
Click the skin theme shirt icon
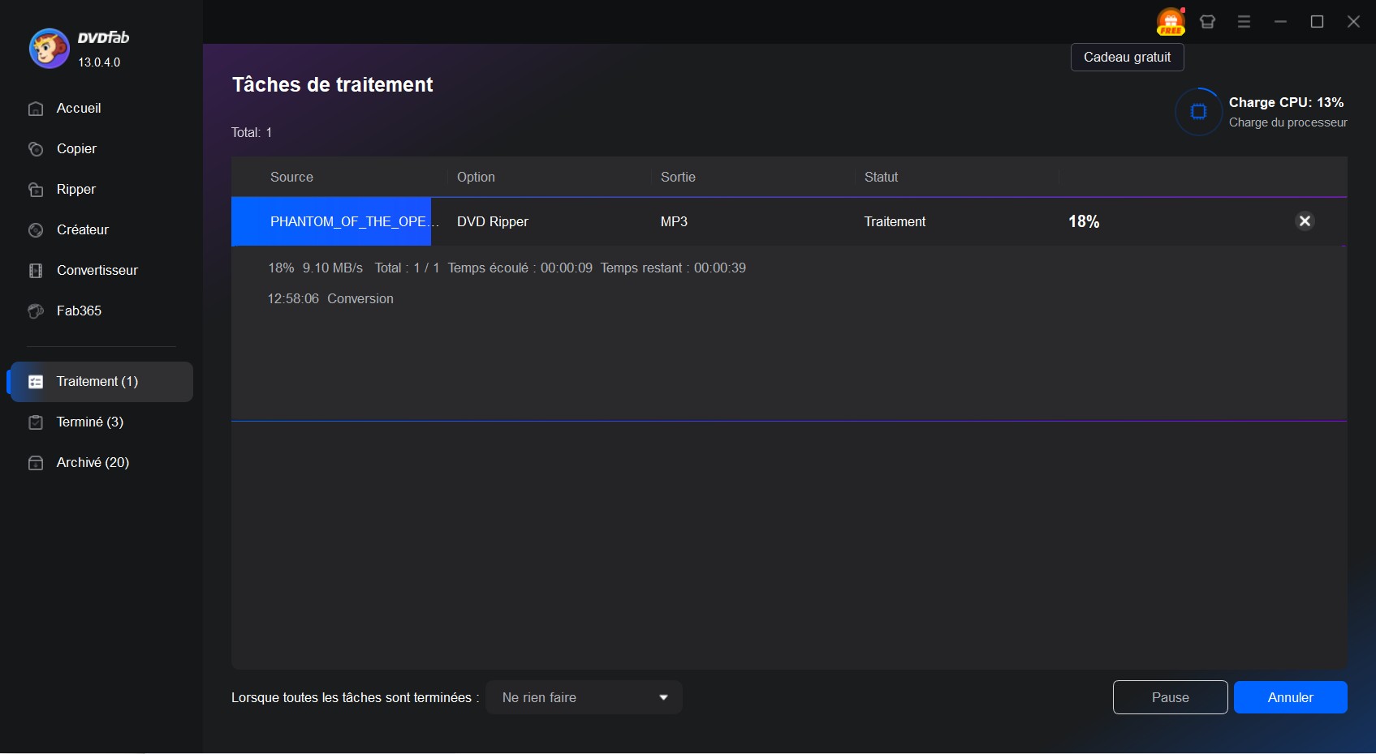[1207, 22]
